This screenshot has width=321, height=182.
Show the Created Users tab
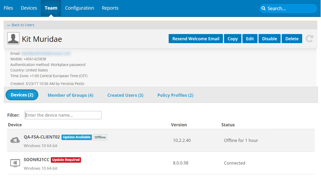(x=125, y=95)
